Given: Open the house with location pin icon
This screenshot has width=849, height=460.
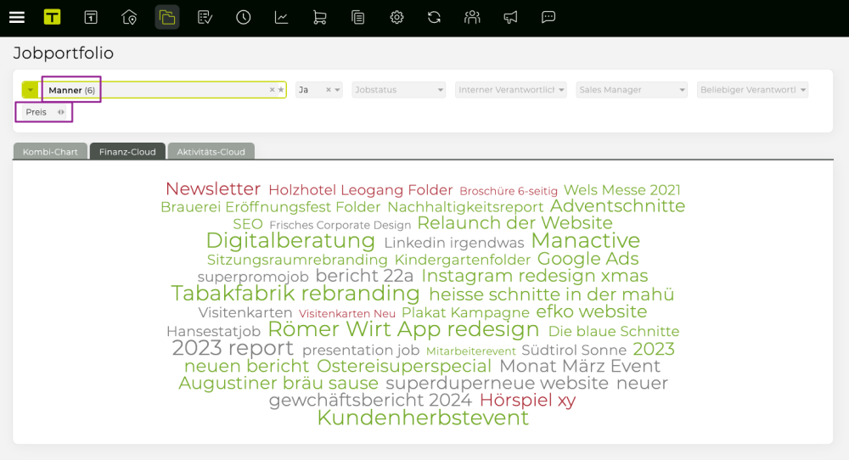Looking at the screenshot, I should [x=129, y=17].
